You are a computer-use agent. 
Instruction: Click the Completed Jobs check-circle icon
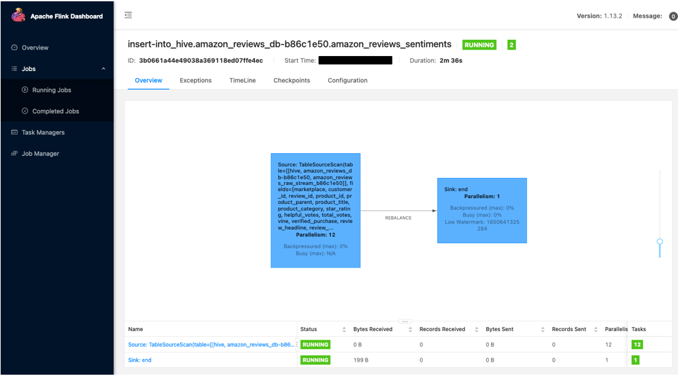click(x=25, y=111)
